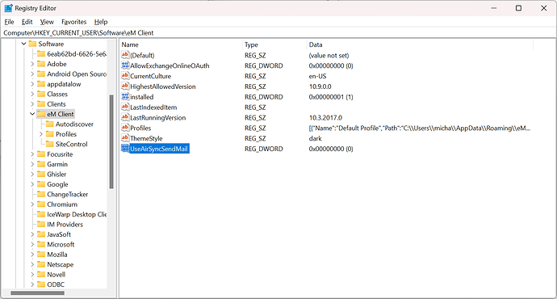Click the Autodiscover folder icon
Screen dimensions: 557x299
(50, 124)
